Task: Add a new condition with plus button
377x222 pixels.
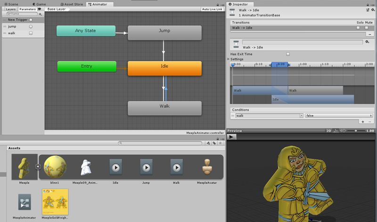Action: [363, 122]
